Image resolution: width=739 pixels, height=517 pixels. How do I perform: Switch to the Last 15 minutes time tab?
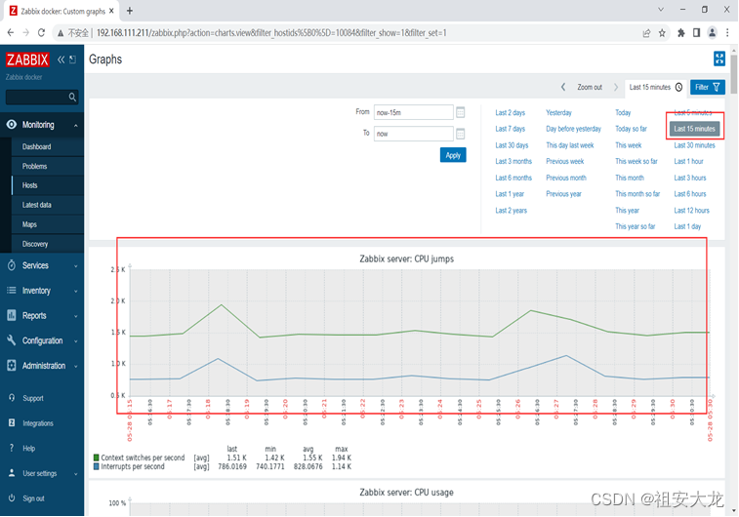656,87
